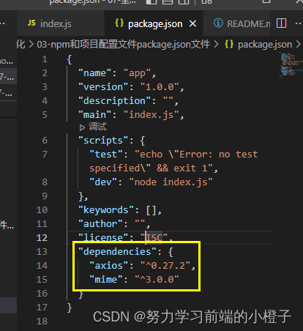The width and height of the screenshot is (303, 331).
Task: Click the "license" key text
Action: 103,237
